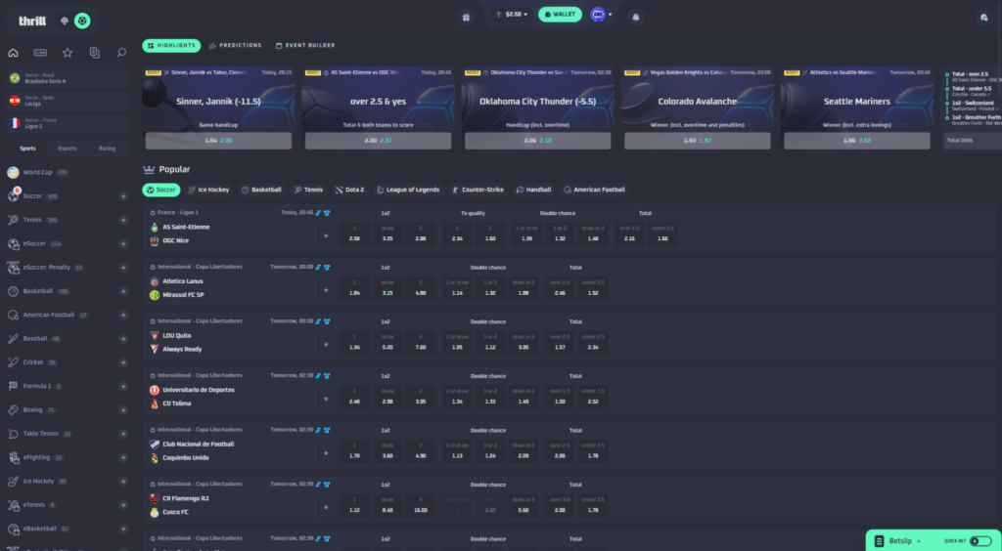Viewport: 1002px width, 551px height.
Task: Open the $2.50 balance dropdown
Action: 512,15
